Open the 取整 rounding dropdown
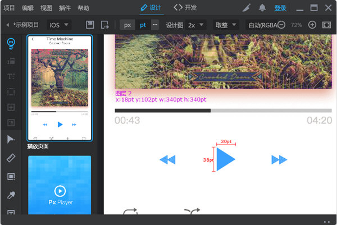Image resolution: width=337 pixels, height=225 pixels. [226, 25]
